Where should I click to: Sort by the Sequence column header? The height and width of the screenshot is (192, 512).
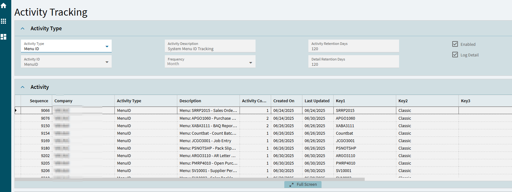(x=39, y=101)
